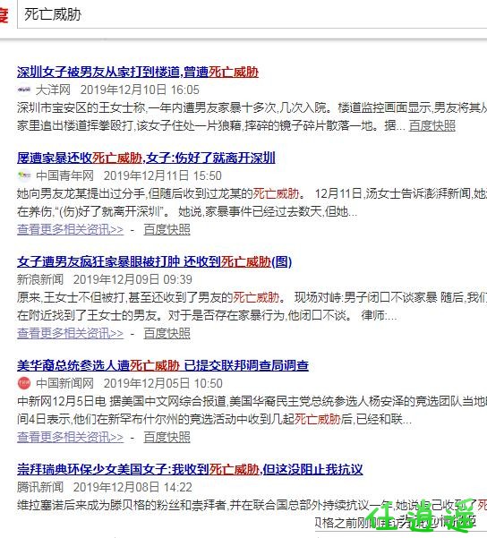This screenshot has width=487, height=538.
Task: Click the red 中国新闻网 source favicon
Action: pyautogui.click(x=24, y=383)
